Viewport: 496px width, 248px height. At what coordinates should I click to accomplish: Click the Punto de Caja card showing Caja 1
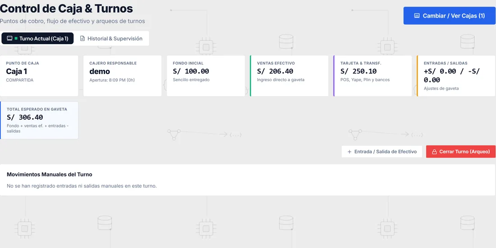tap(39, 76)
